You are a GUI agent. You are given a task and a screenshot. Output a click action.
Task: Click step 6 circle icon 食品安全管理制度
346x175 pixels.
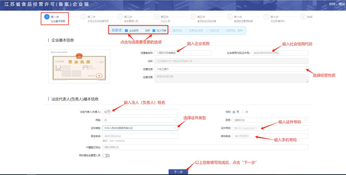[230, 17]
